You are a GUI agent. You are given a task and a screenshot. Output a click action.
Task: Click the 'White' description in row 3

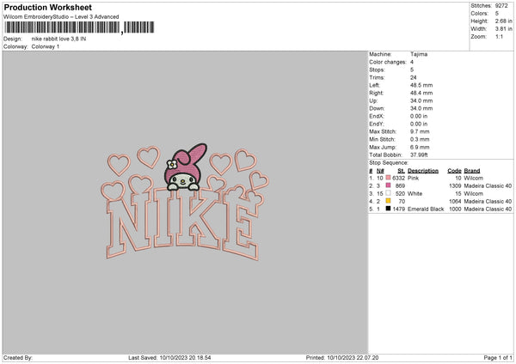click(415, 193)
